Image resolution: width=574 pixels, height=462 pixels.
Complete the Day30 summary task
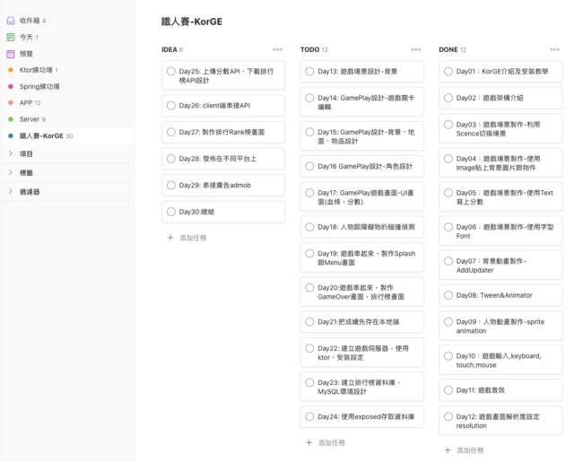point(171,212)
